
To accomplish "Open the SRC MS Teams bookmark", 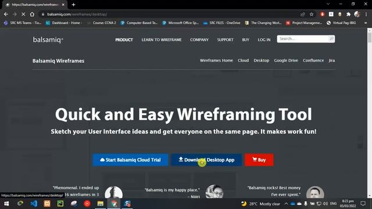I will 23,23.
